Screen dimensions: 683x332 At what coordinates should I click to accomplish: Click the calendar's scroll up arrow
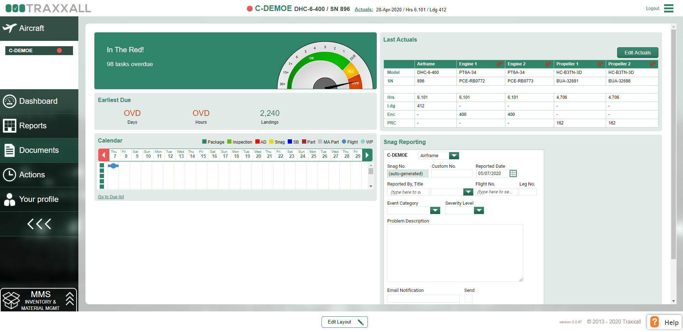pos(371,165)
